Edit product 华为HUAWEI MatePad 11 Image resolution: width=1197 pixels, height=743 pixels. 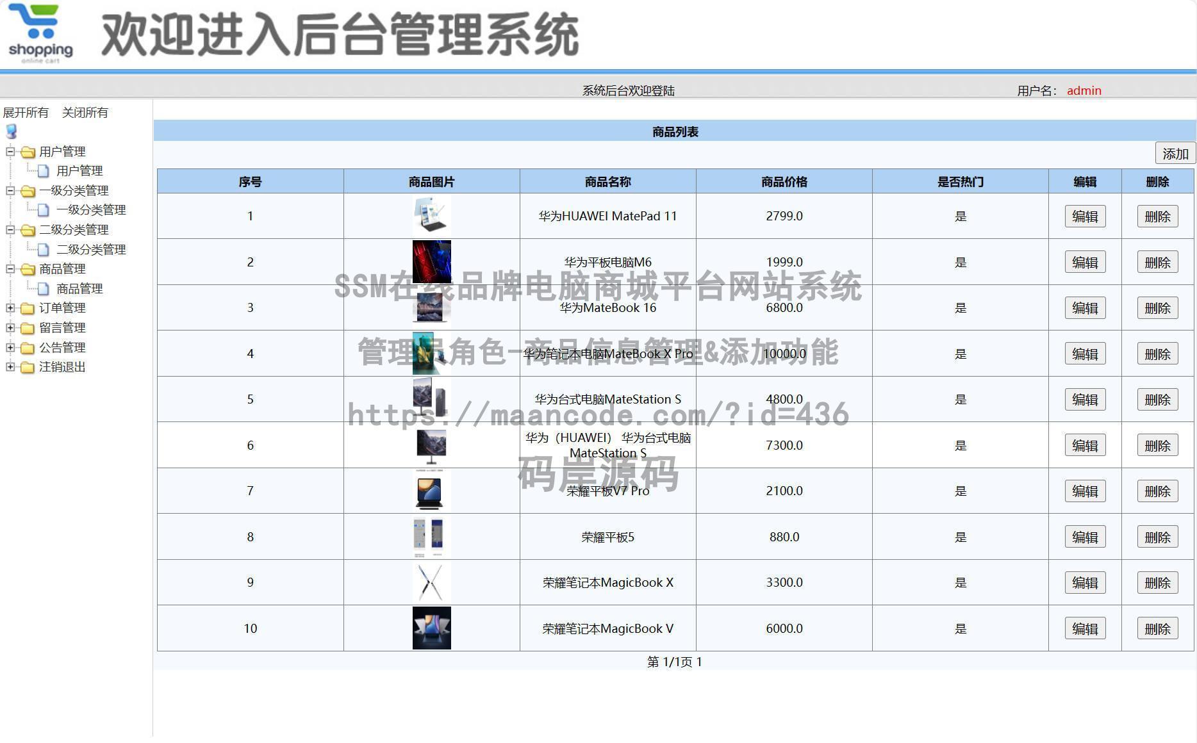[x=1085, y=216]
